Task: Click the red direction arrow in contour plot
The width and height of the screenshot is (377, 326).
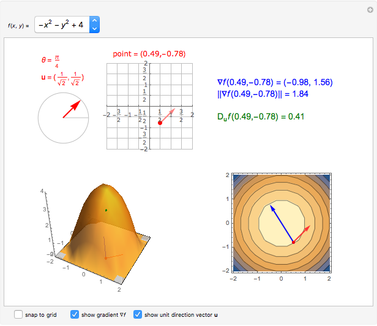Action: [x=302, y=234]
